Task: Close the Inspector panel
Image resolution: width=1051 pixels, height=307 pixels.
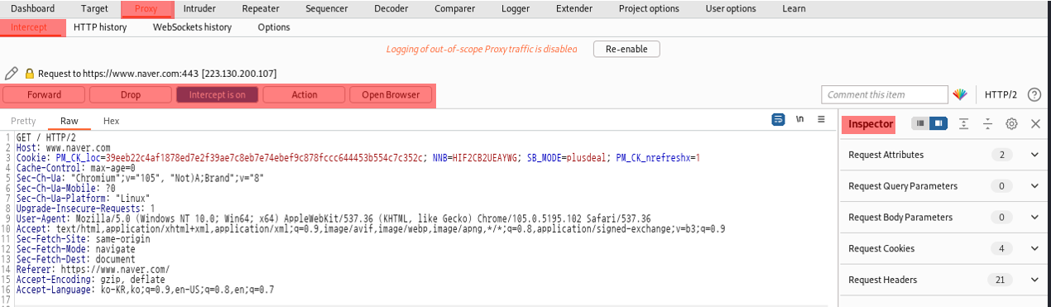Action: (1035, 124)
